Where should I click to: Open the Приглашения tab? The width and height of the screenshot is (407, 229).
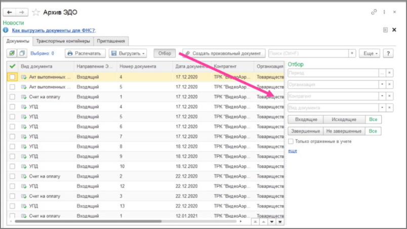point(111,41)
